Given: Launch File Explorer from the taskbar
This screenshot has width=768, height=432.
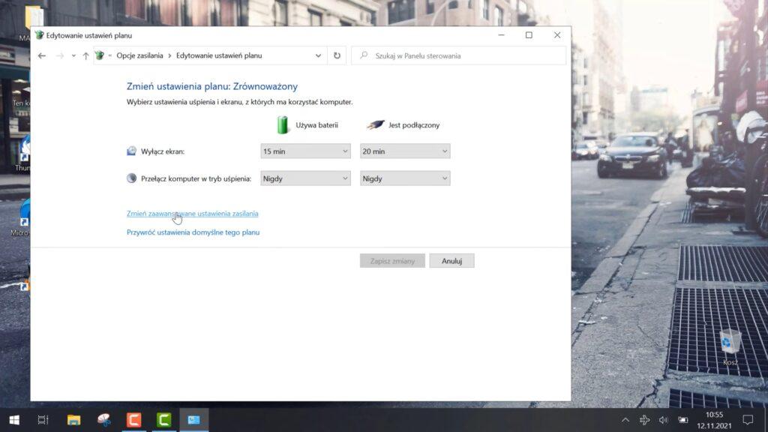Looking at the screenshot, I should click(x=73, y=419).
